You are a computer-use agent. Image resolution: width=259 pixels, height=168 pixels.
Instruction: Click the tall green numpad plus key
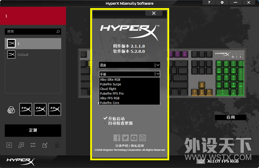point(241,74)
